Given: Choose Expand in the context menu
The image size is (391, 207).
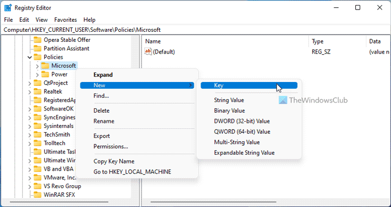Looking at the screenshot, I should coord(137,75).
